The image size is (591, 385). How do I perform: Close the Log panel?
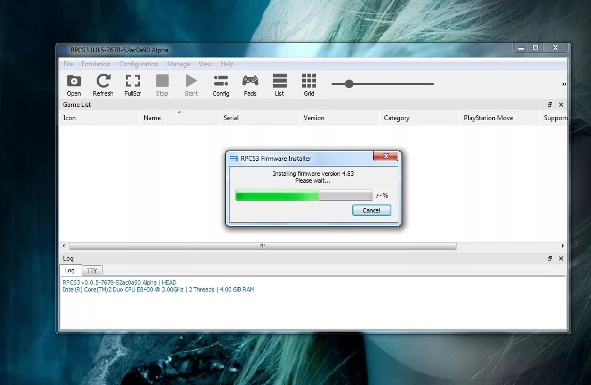(x=561, y=258)
